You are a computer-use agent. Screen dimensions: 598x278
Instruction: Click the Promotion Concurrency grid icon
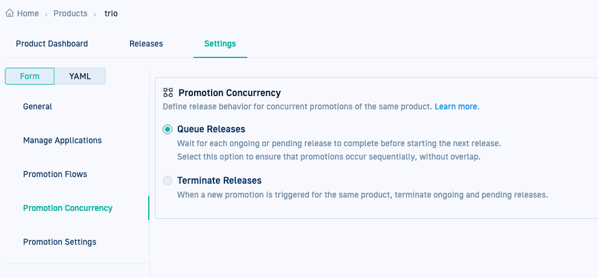[168, 93]
